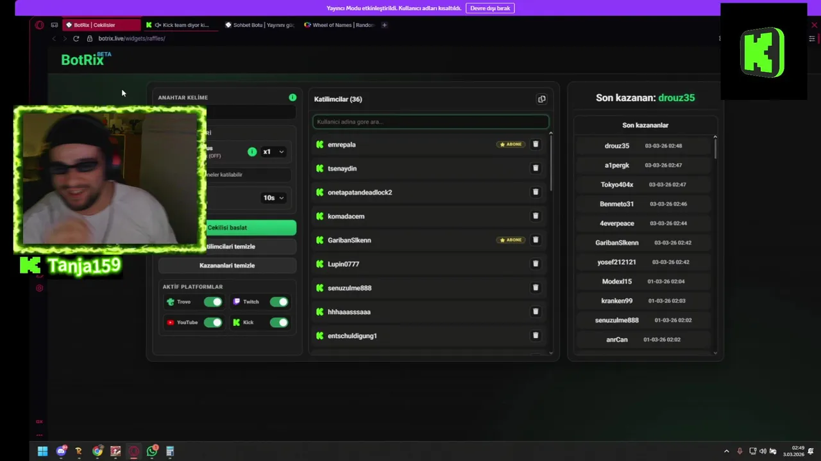This screenshot has width=821, height=461.
Task: Switch to Sohbet Botu tab
Action: coord(259,25)
